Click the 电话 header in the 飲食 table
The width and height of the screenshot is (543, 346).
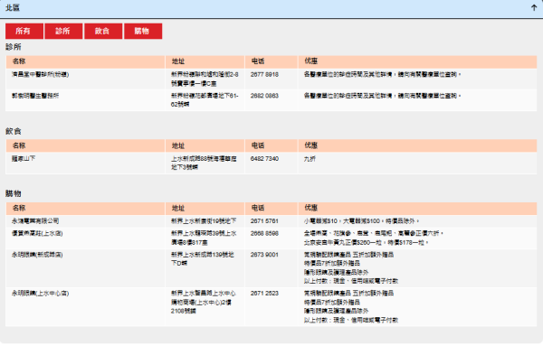258,145
